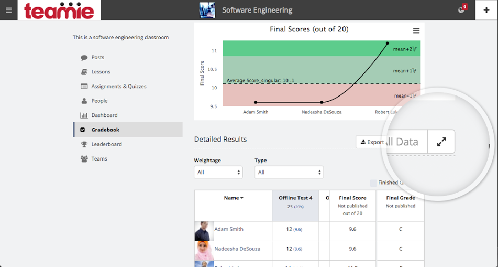Open the Weightage dropdown
498x267 pixels.
click(x=218, y=172)
